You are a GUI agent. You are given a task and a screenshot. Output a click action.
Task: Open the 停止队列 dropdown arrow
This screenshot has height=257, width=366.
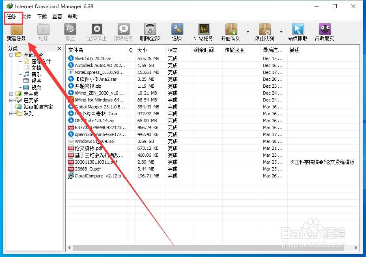(x=281, y=32)
